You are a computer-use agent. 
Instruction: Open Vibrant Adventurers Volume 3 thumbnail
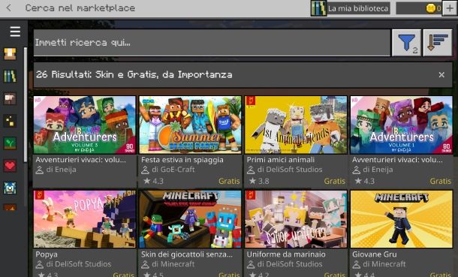(85, 125)
